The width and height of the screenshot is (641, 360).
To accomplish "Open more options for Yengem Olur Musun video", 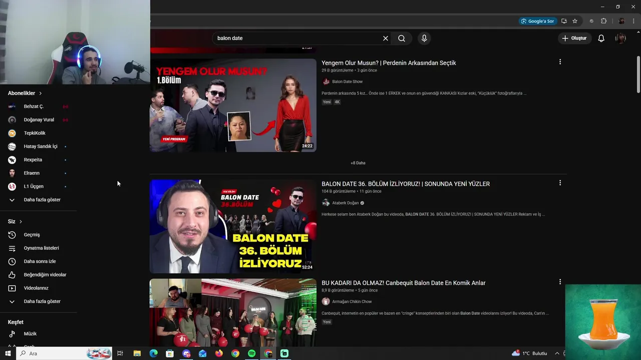I will click(560, 62).
